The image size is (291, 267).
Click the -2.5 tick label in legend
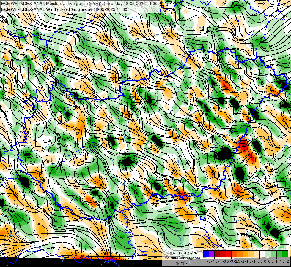(237, 261)
